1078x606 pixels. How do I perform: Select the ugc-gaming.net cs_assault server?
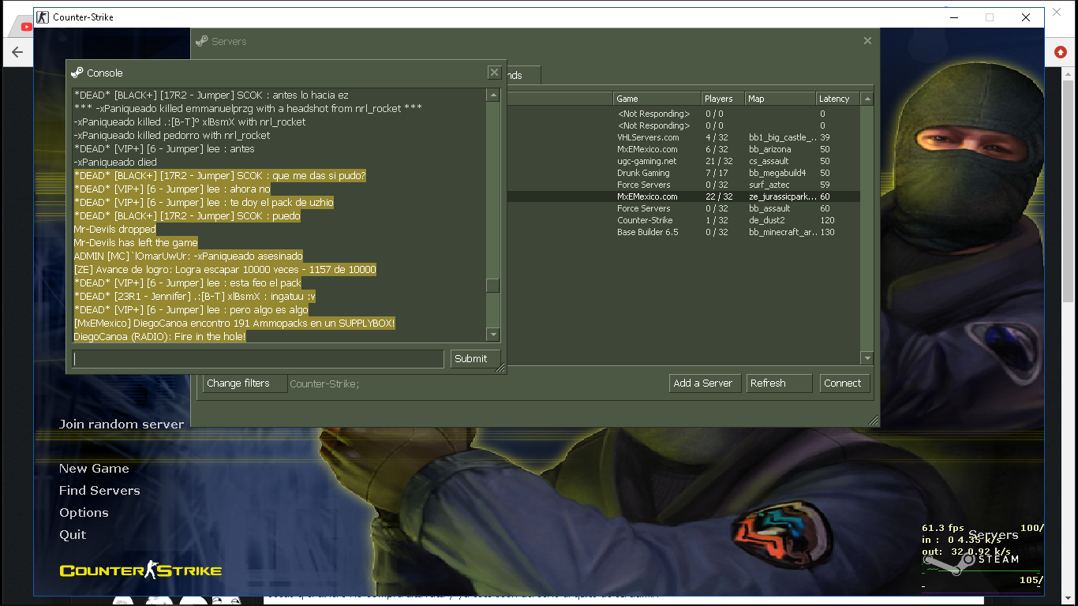(683, 161)
